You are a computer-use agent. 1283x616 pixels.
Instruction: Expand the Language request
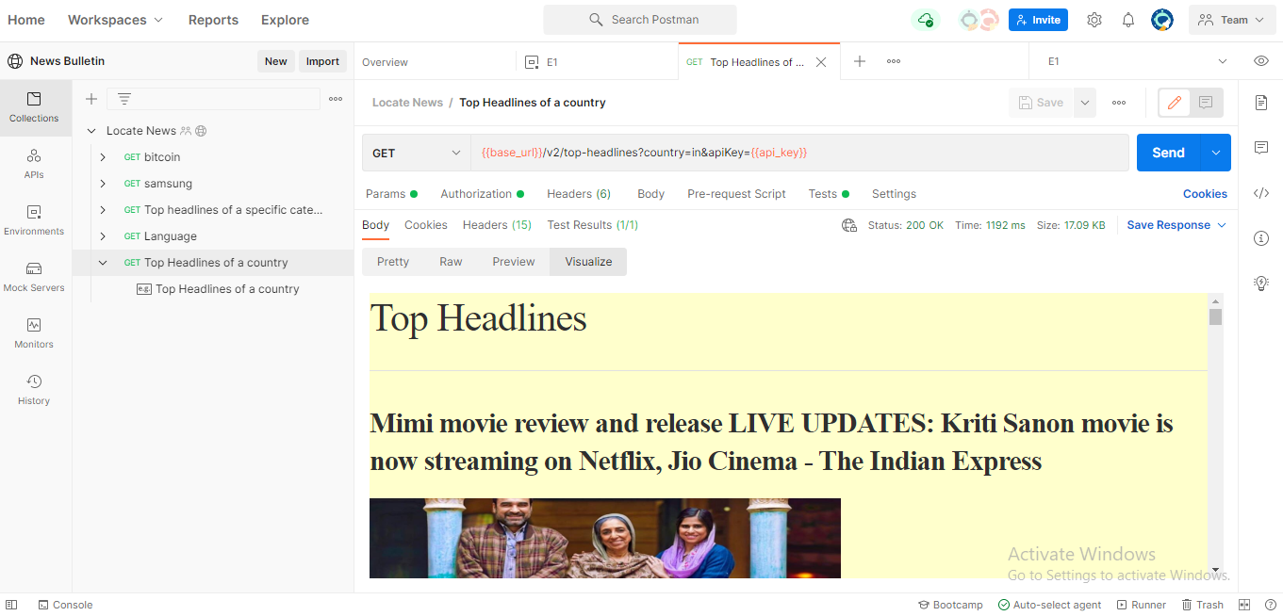tap(103, 236)
